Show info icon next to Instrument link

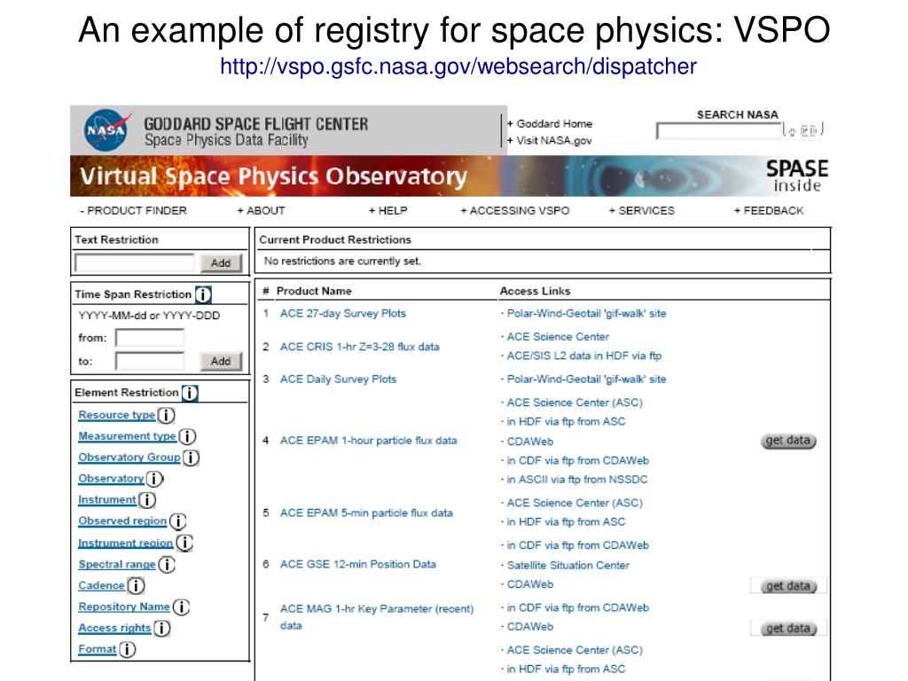tap(147, 500)
